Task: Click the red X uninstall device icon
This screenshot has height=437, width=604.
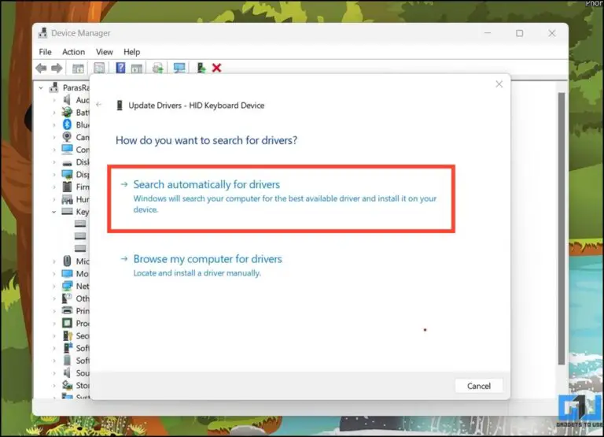Action: (x=216, y=69)
